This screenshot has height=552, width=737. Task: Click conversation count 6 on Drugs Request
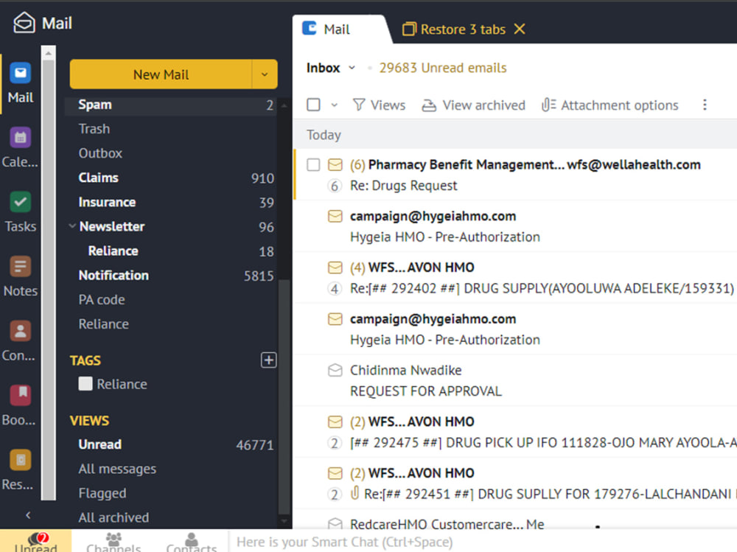(x=334, y=186)
